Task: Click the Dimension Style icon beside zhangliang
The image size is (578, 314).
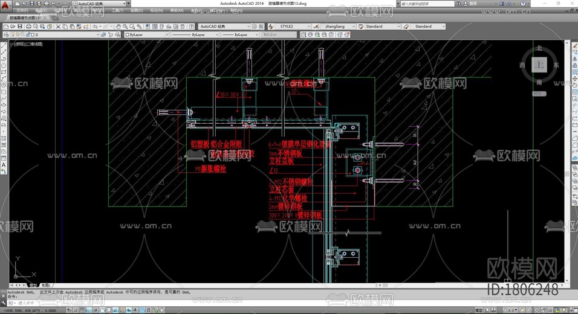Action: 316,27
